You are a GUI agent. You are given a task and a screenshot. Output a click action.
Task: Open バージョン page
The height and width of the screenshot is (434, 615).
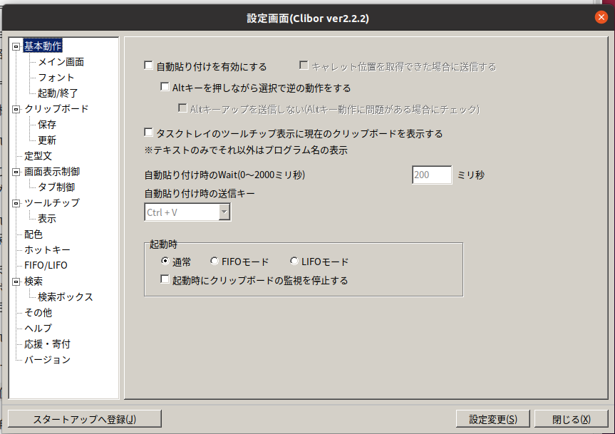[47, 360]
